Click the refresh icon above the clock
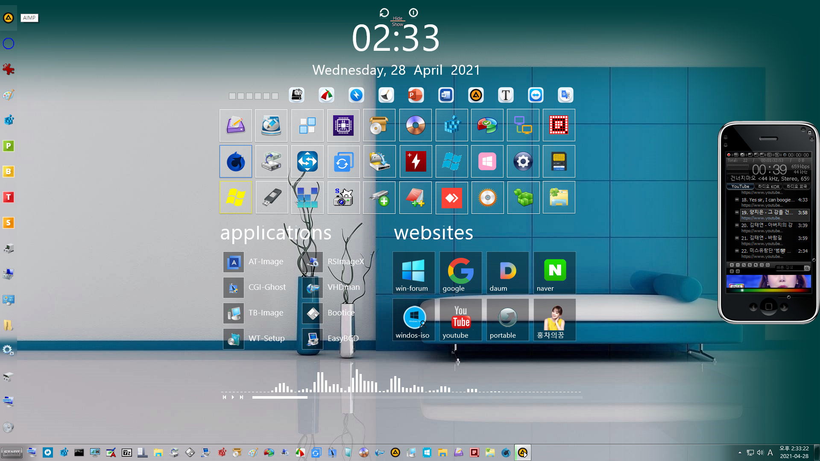 coord(384,13)
